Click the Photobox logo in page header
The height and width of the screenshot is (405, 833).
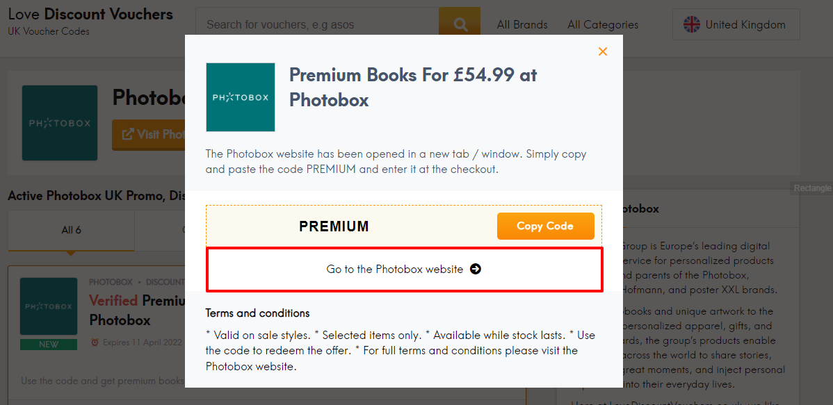(60, 123)
